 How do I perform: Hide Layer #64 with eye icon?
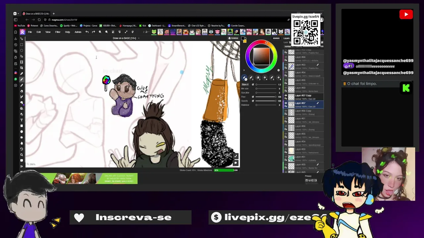coord(286,72)
